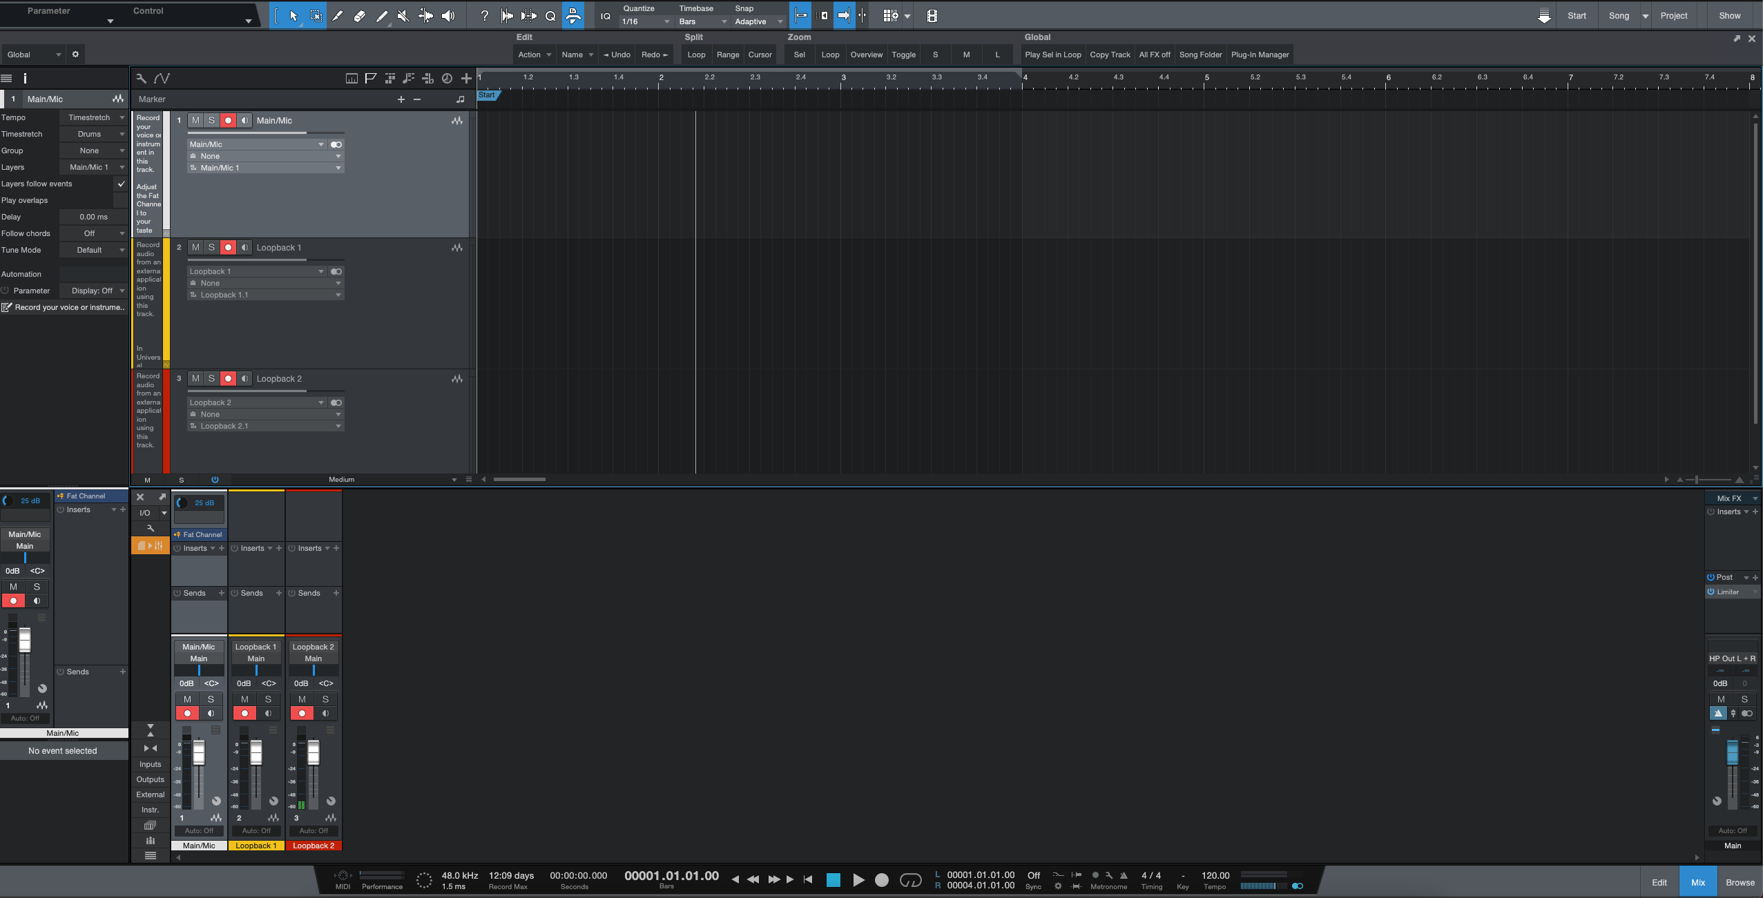Click Main/Mic mixer channel fader

pyautogui.click(x=199, y=752)
